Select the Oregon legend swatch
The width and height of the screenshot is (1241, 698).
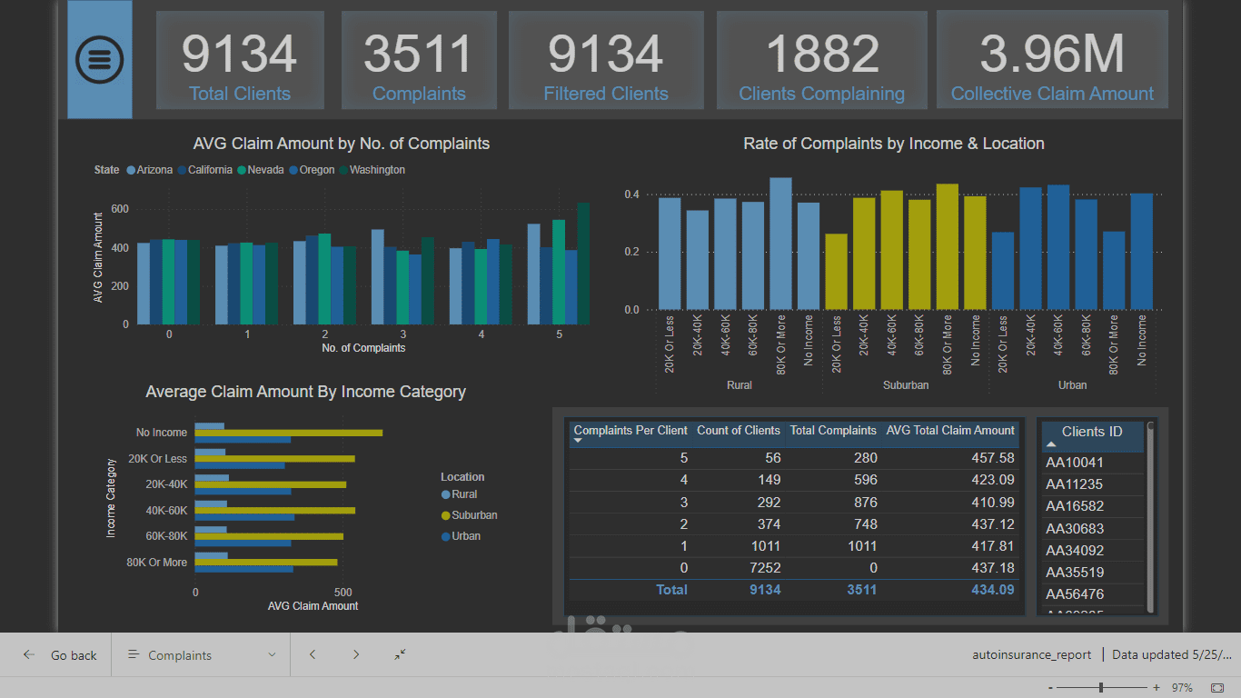(293, 170)
